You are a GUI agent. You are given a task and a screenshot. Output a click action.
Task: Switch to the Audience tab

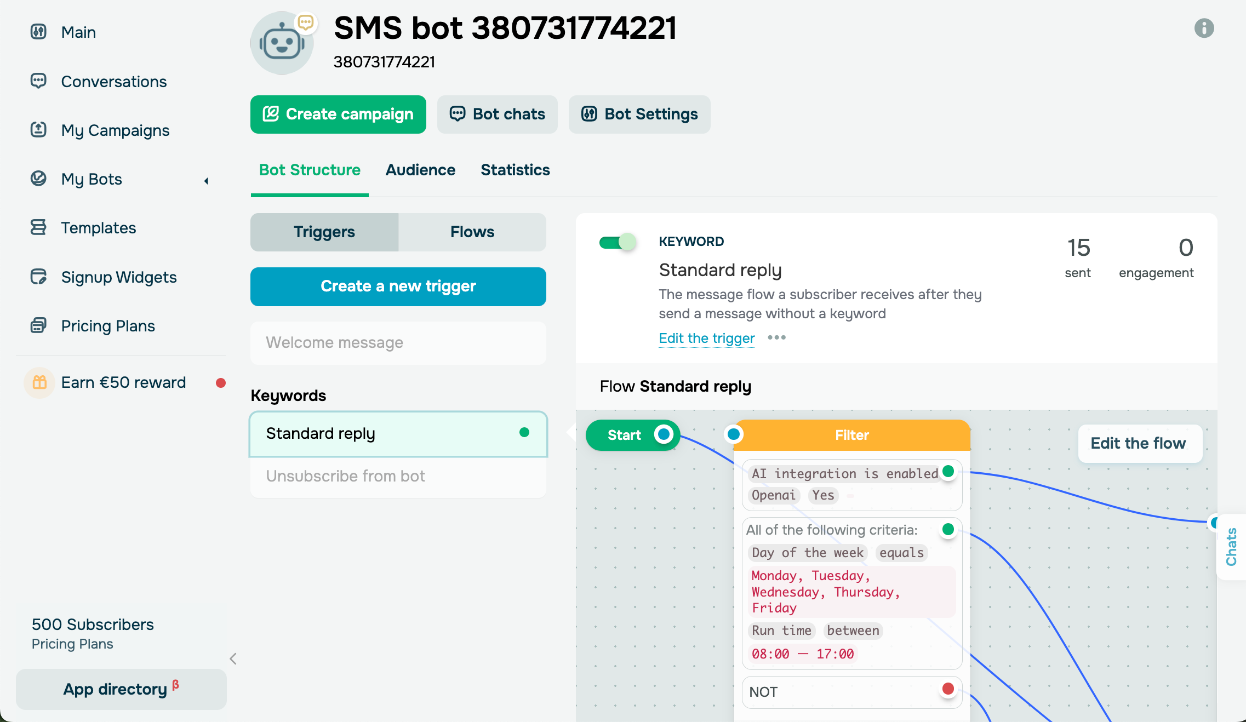pyautogui.click(x=420, y=170)
